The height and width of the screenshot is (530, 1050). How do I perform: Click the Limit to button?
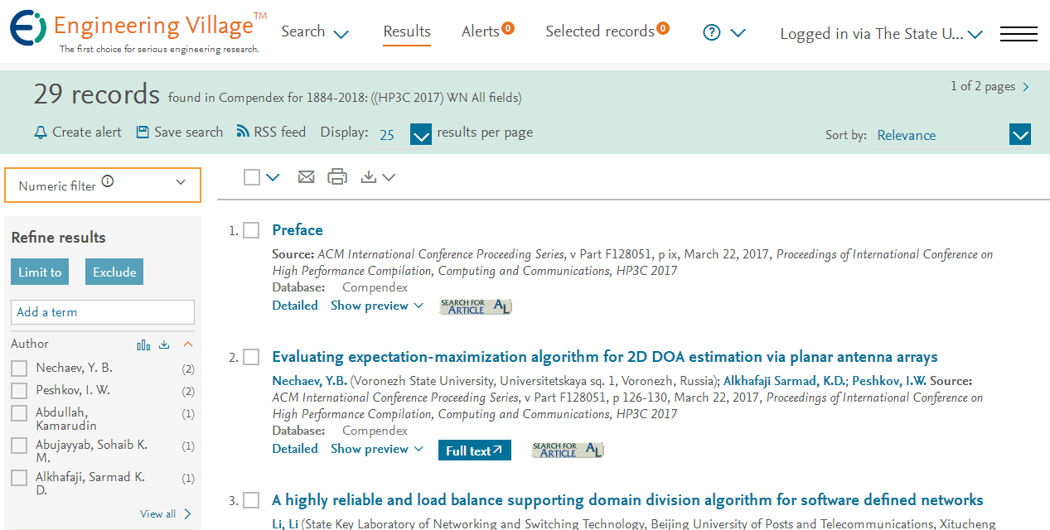click(x=40, y=272)
